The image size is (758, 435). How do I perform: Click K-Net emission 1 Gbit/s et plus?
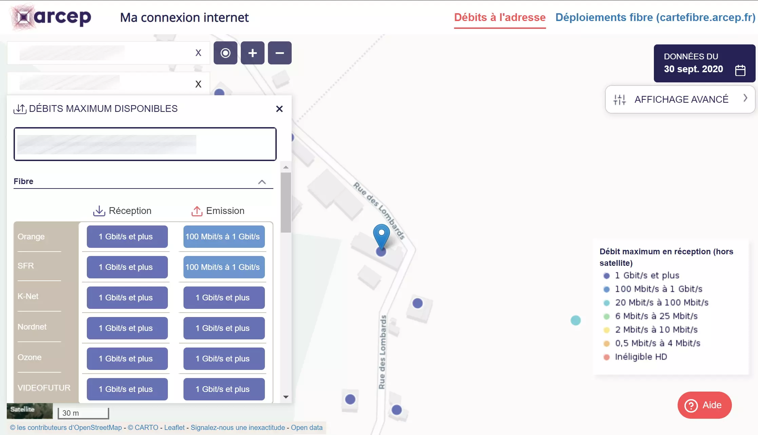click(x=224, y=298)
